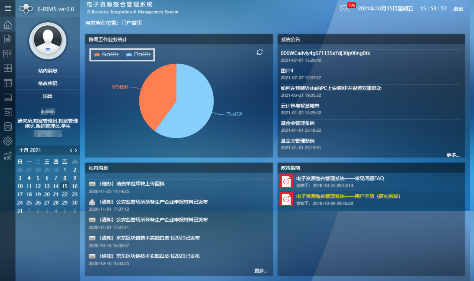Open the statistics chart icon in sidebar
The image size is (474, 281).
click(x=8, y=156)
